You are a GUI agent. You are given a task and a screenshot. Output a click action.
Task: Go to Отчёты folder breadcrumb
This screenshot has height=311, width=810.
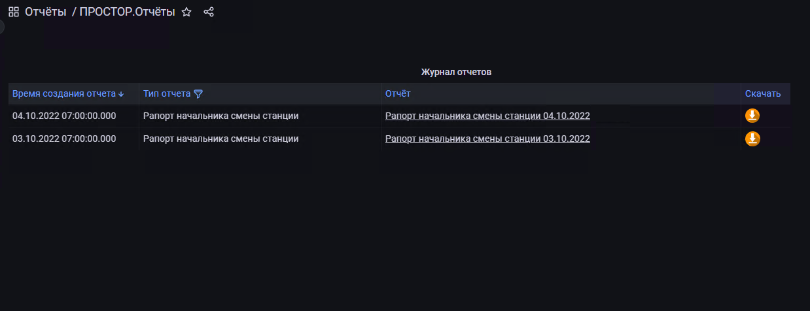(46, 12)
